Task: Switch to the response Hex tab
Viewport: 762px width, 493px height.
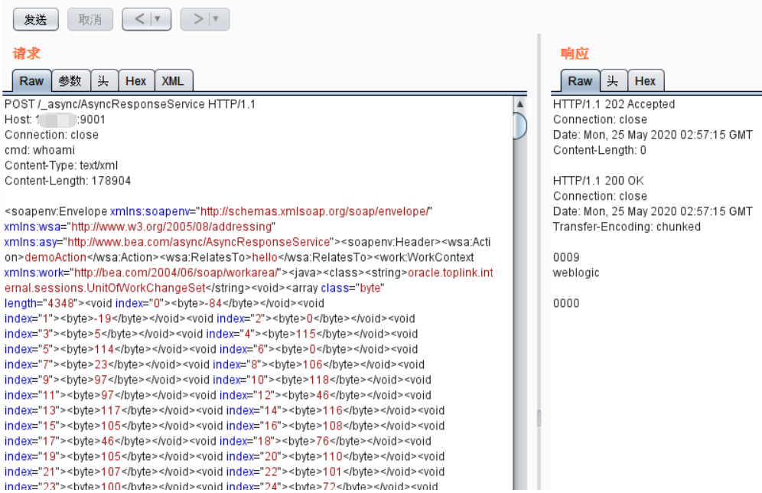Action: pyautogui.click(x=646, y=80)
